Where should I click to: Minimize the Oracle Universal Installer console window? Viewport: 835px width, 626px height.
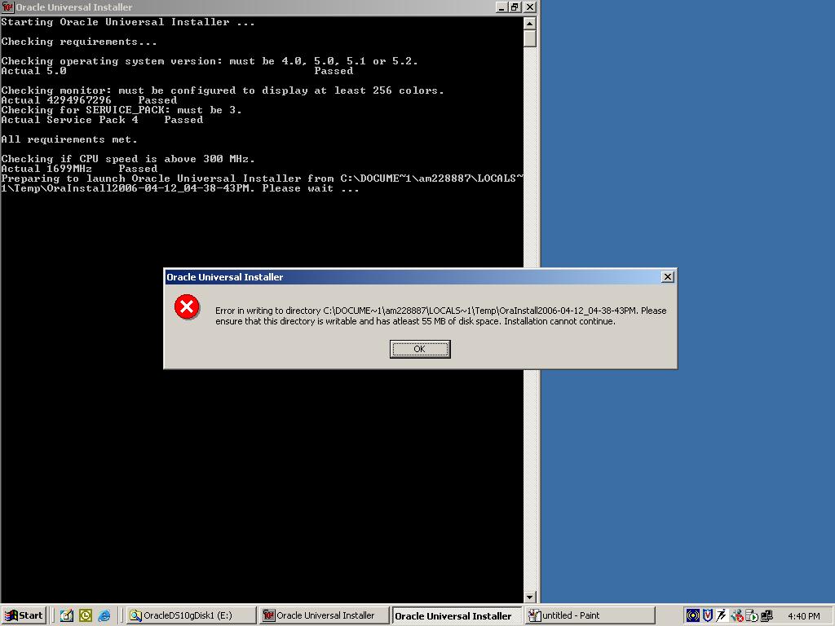(x=501, y=7)
